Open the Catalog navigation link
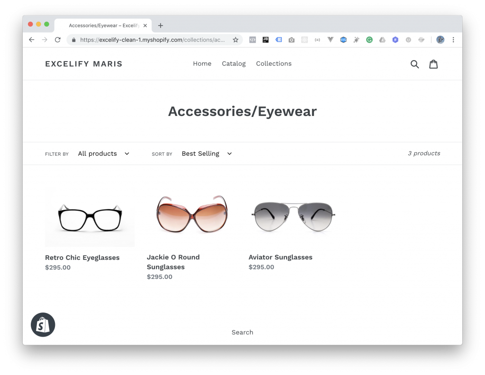This screenshot has width=485, height=375. [234, 63]
